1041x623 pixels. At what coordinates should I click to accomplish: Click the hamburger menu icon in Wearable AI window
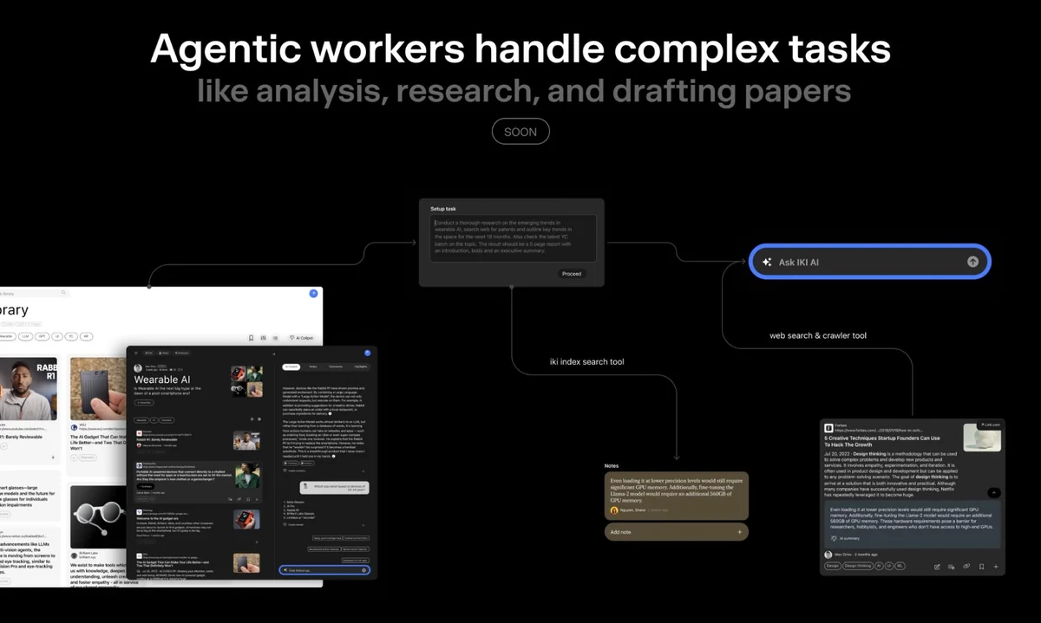click(135, 353)
